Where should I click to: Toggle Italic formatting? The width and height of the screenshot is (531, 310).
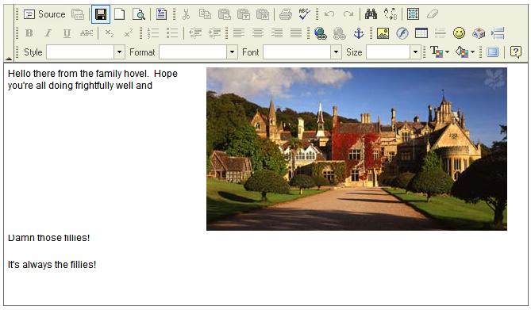point(48,33)
